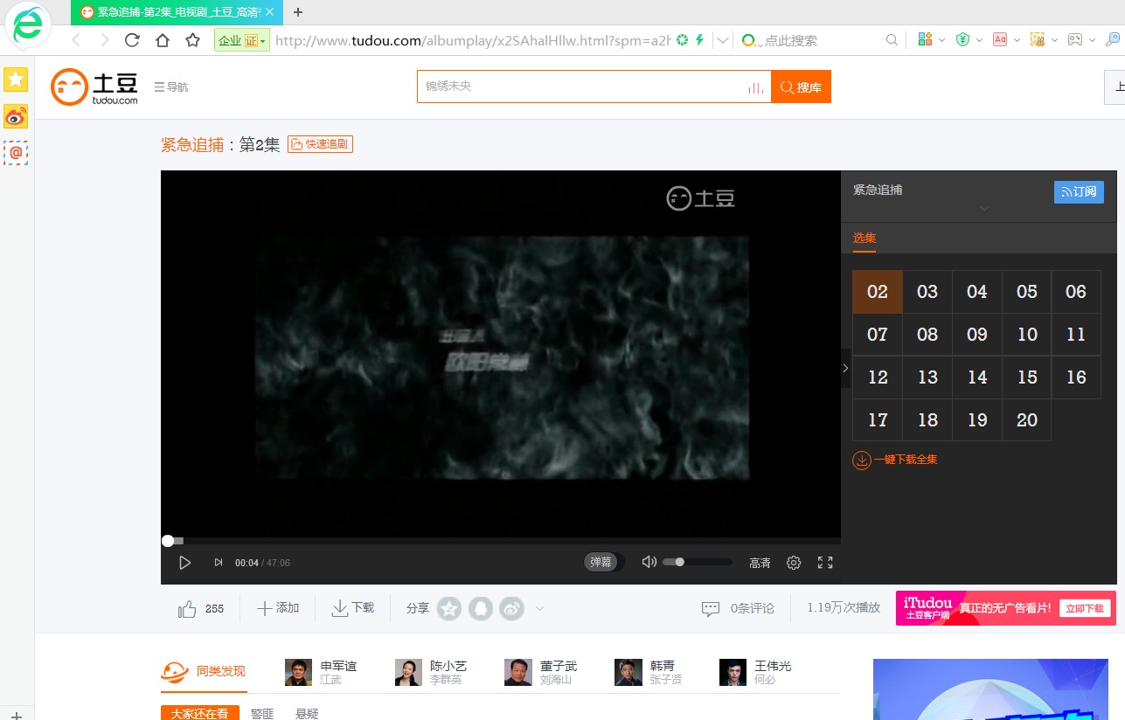Adjust the video volume slider

697,562
